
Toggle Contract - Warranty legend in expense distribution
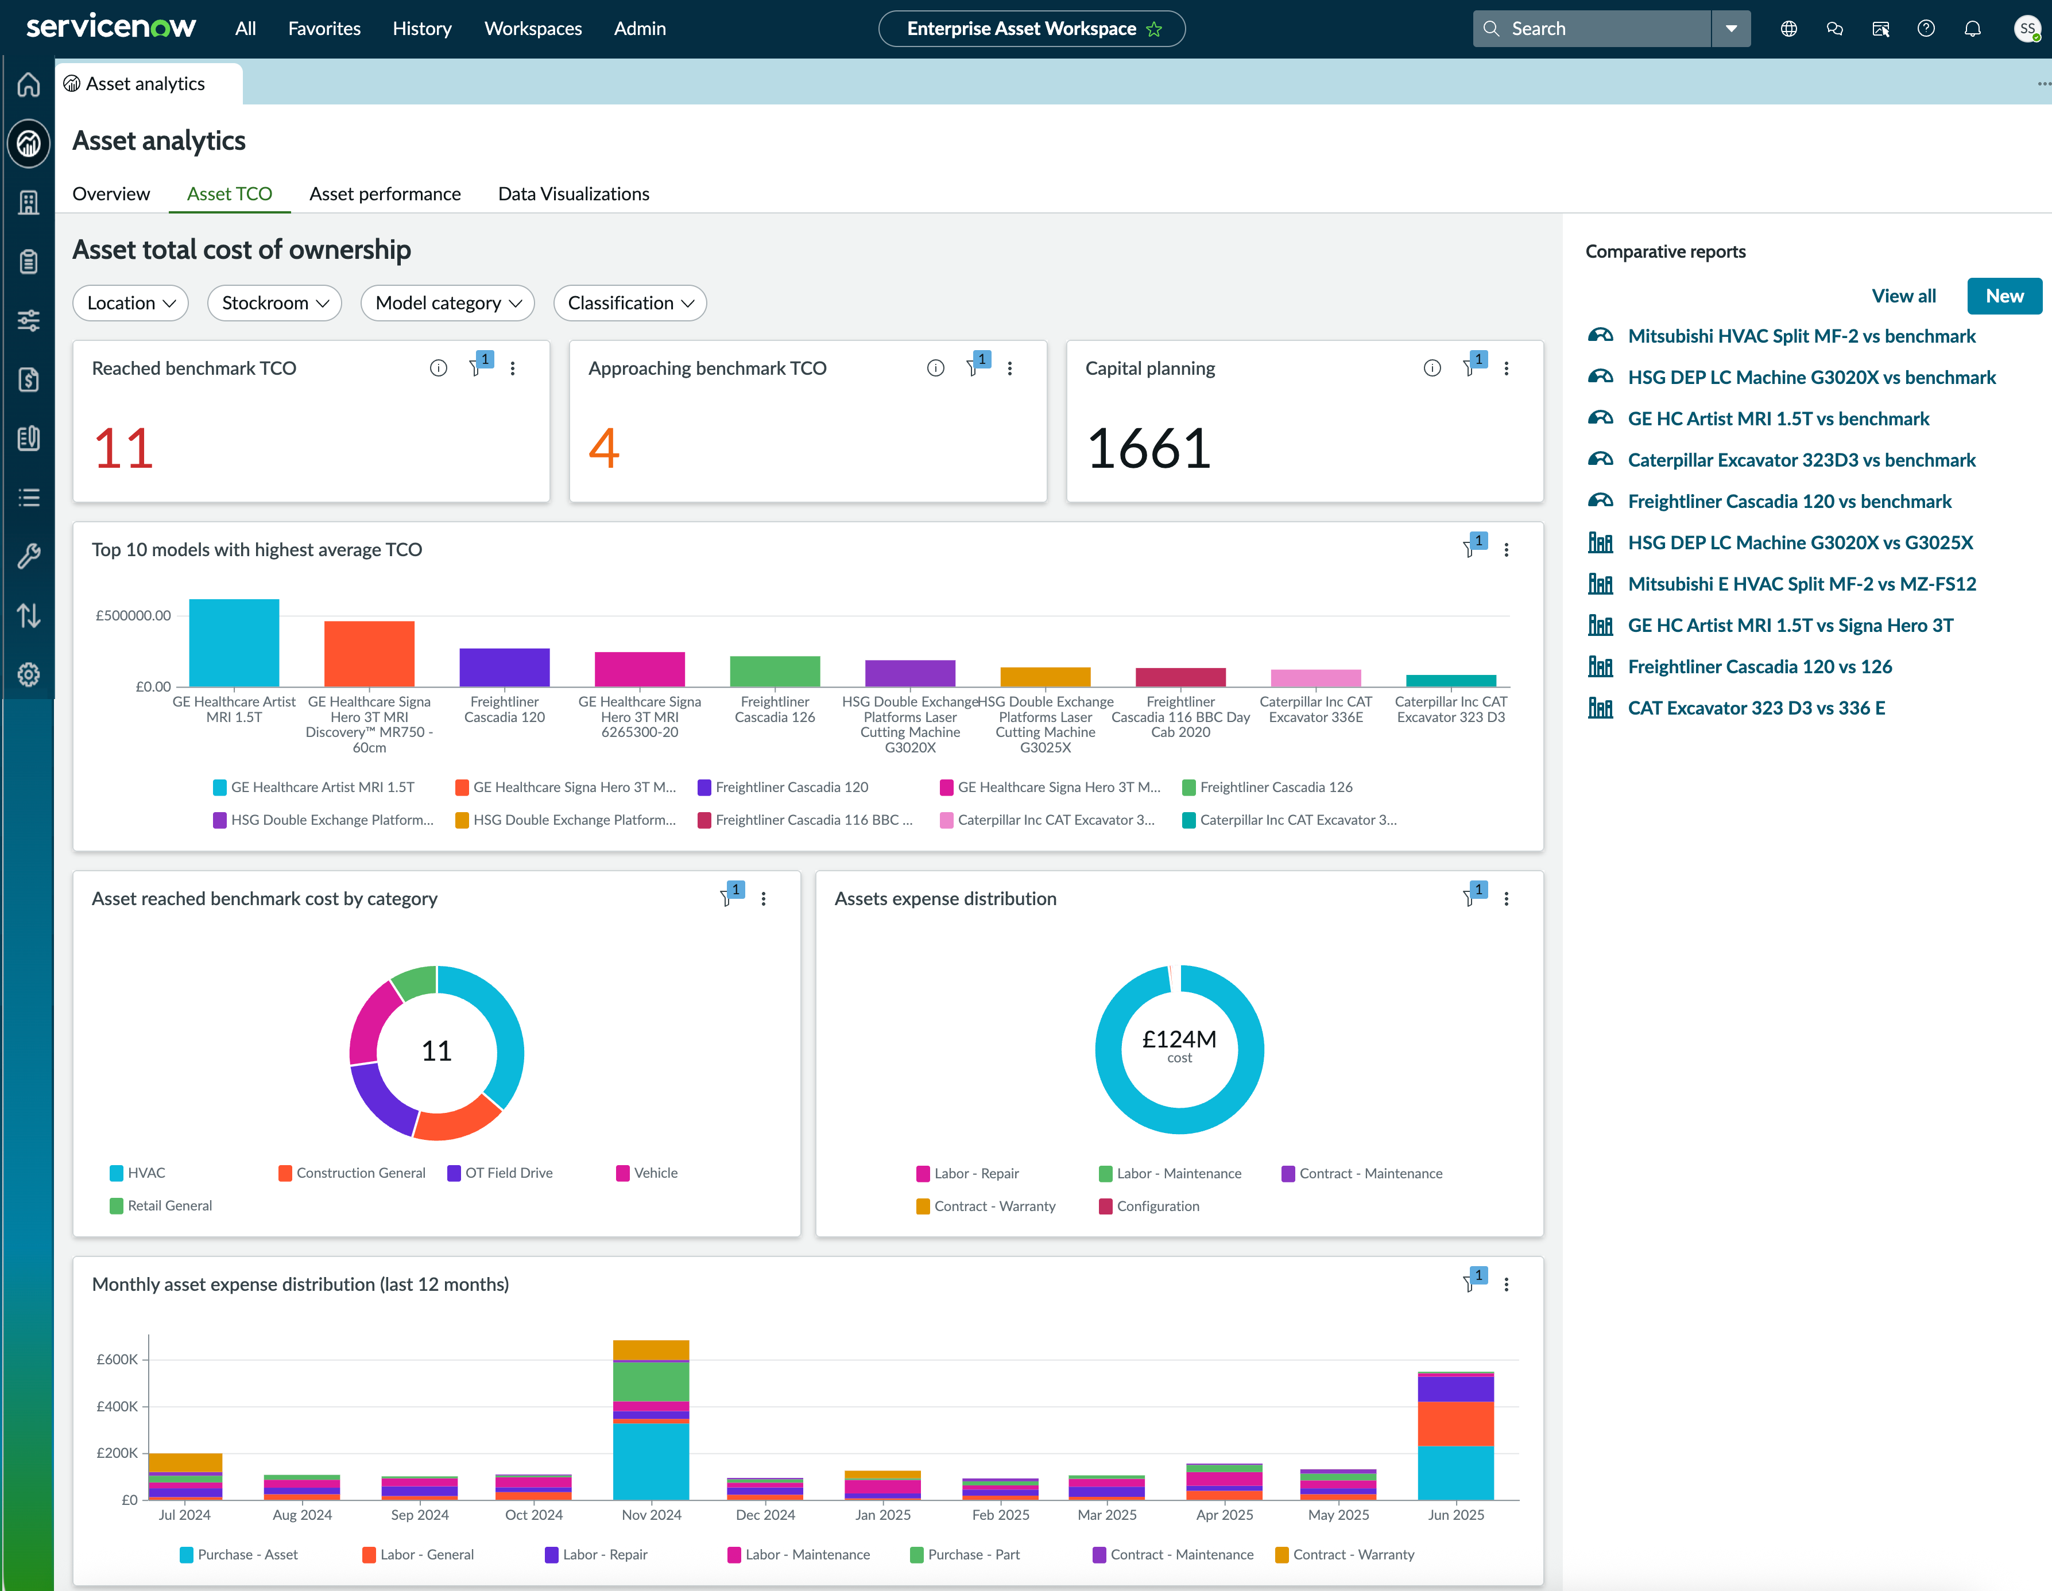(x=986, y=1207)
